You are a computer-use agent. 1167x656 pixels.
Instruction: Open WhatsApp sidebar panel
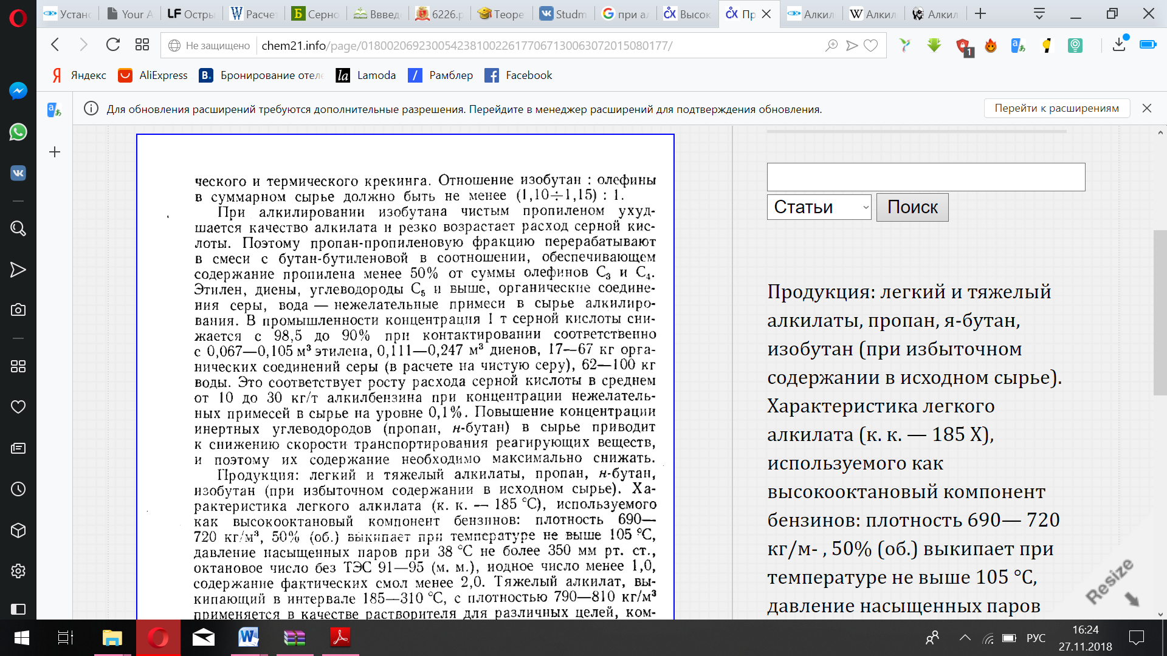pyautogui.click(x=18, y=132)
